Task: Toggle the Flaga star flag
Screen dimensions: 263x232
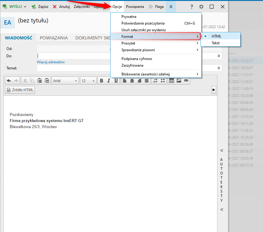Action: (x=156, y=7)
